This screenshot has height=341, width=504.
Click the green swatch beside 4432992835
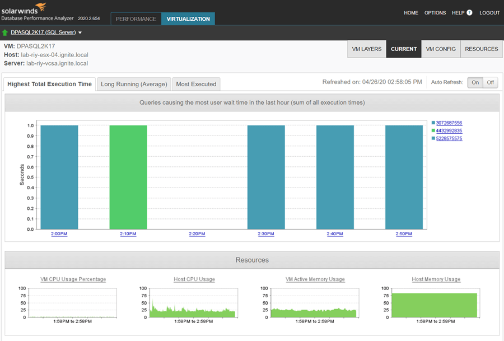tap(433, 130)
